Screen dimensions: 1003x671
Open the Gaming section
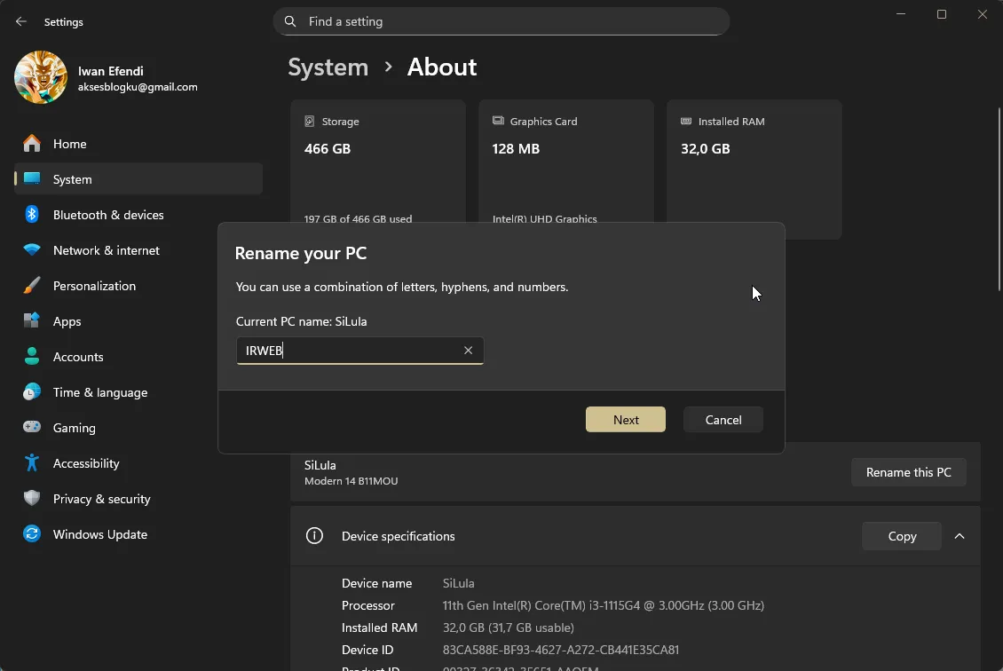(75, 428)
